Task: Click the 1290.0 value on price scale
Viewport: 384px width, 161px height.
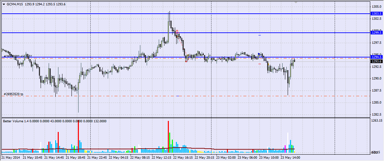Action: coord(377,78)
